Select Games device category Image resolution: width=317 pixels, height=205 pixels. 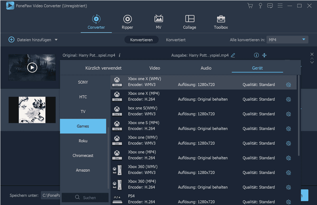click(x=83, y=126)
